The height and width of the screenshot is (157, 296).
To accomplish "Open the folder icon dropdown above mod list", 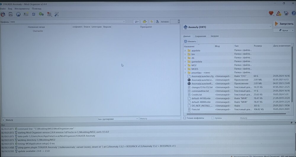I will (144, 22).
